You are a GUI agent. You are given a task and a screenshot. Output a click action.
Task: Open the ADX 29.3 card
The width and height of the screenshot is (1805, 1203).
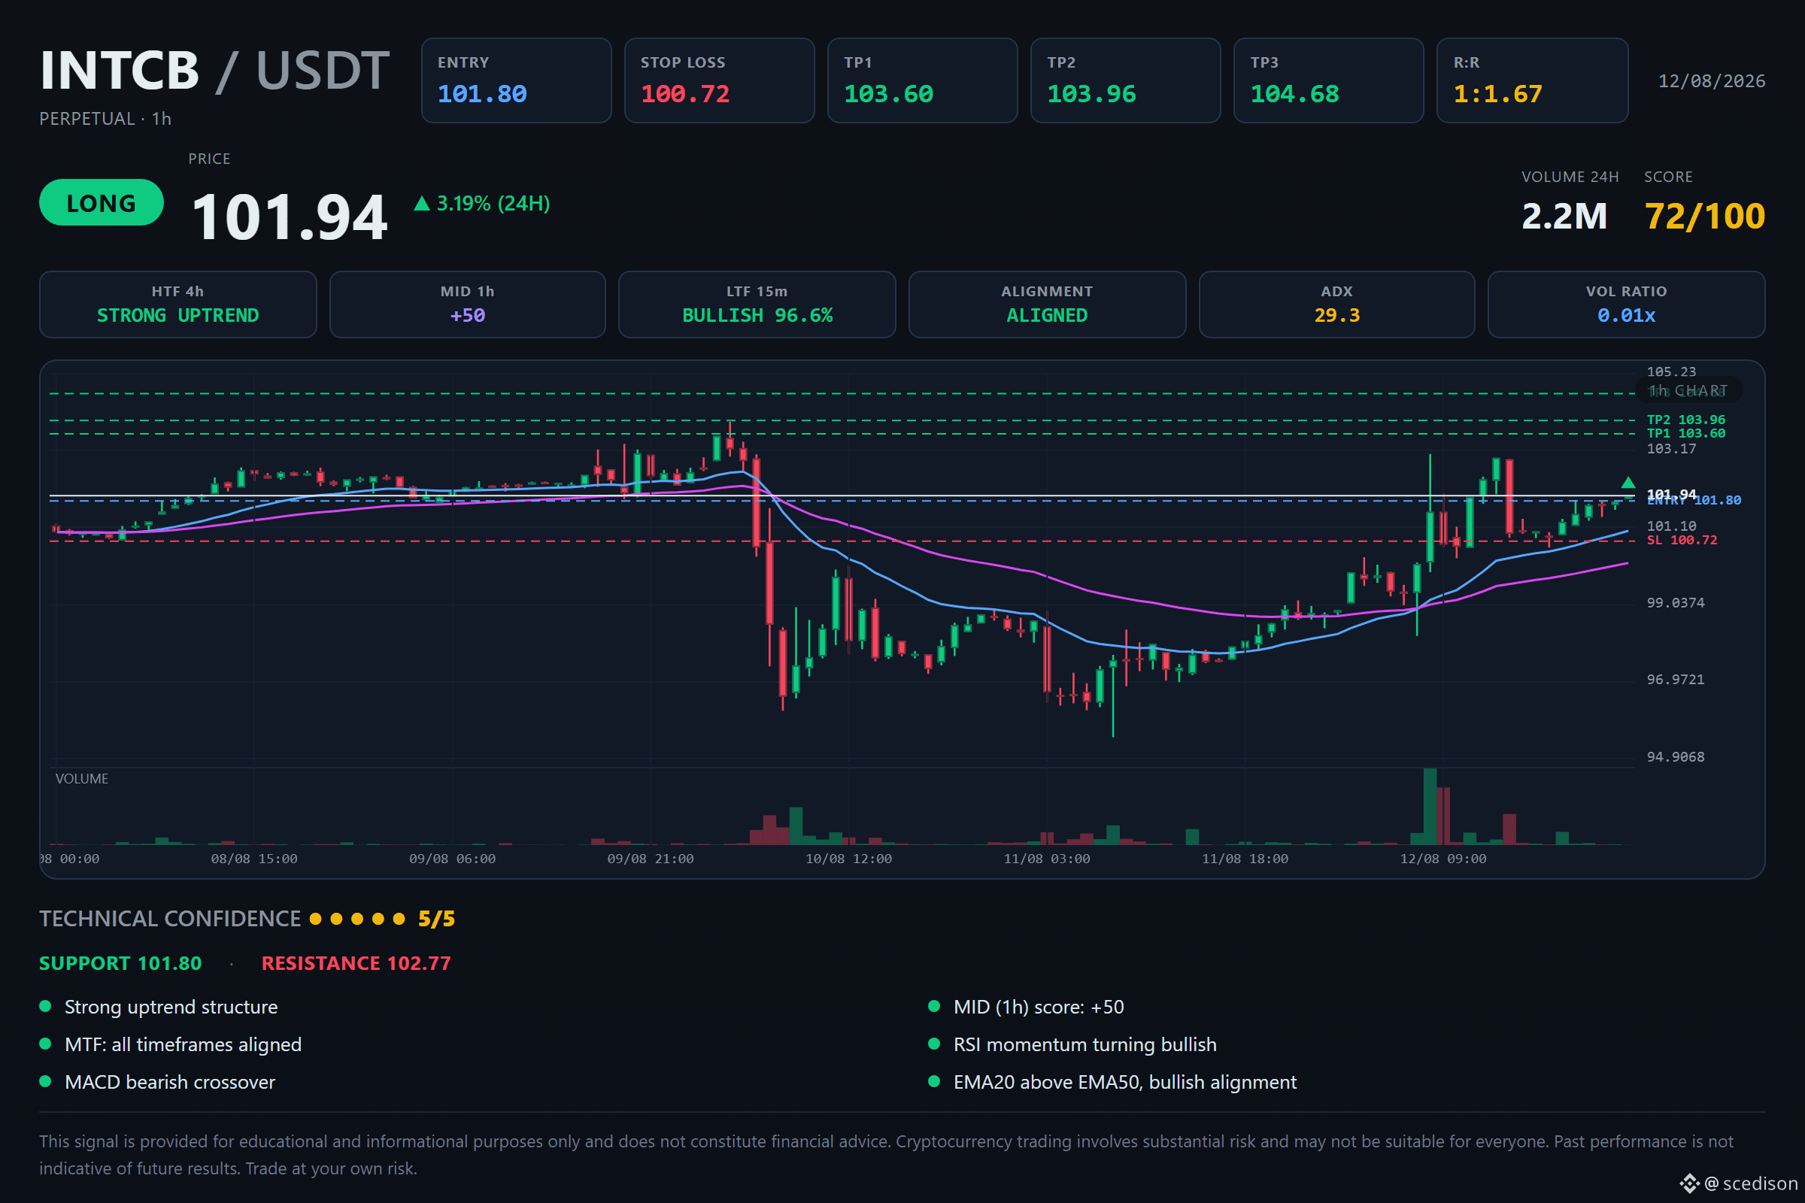(1337, 305)
